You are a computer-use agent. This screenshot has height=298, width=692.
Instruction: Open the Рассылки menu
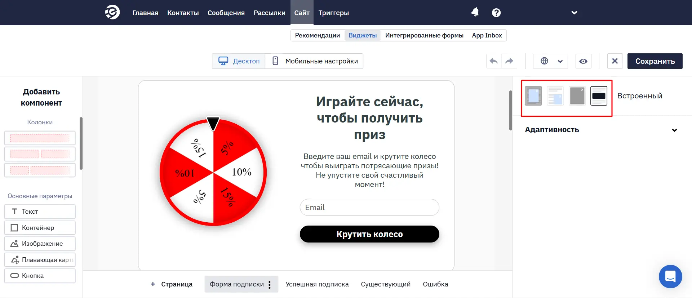pos(269,13)
